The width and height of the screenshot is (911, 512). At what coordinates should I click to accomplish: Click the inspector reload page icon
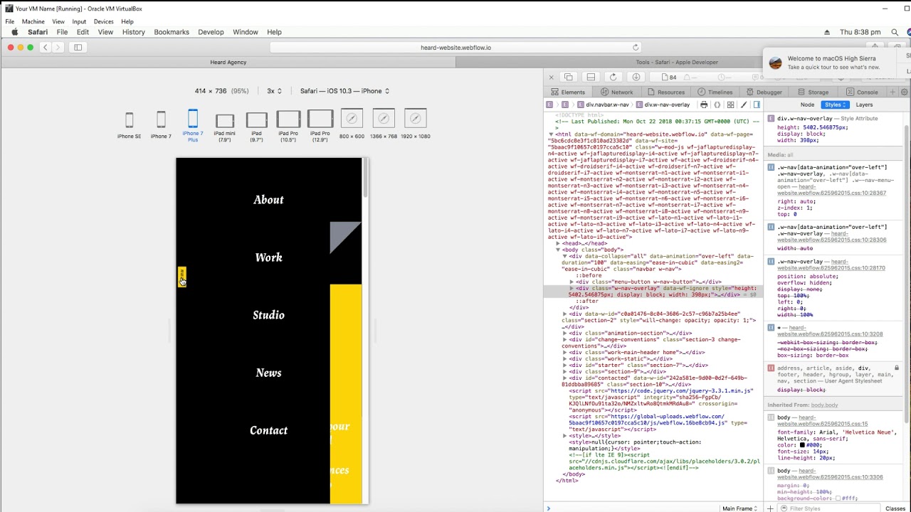pos(614,77)
